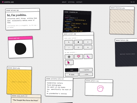Enable the sparkle cursor tail
This screenshot has width=137, height=103.
click(x=86, y=70)
